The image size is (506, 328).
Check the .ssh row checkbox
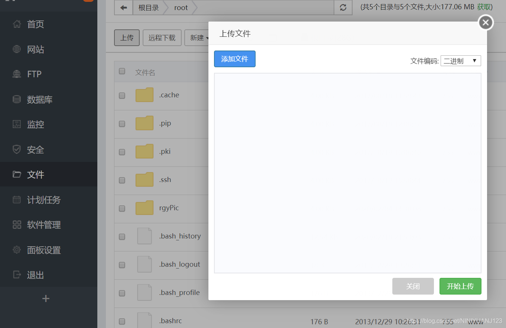[122, 180]
